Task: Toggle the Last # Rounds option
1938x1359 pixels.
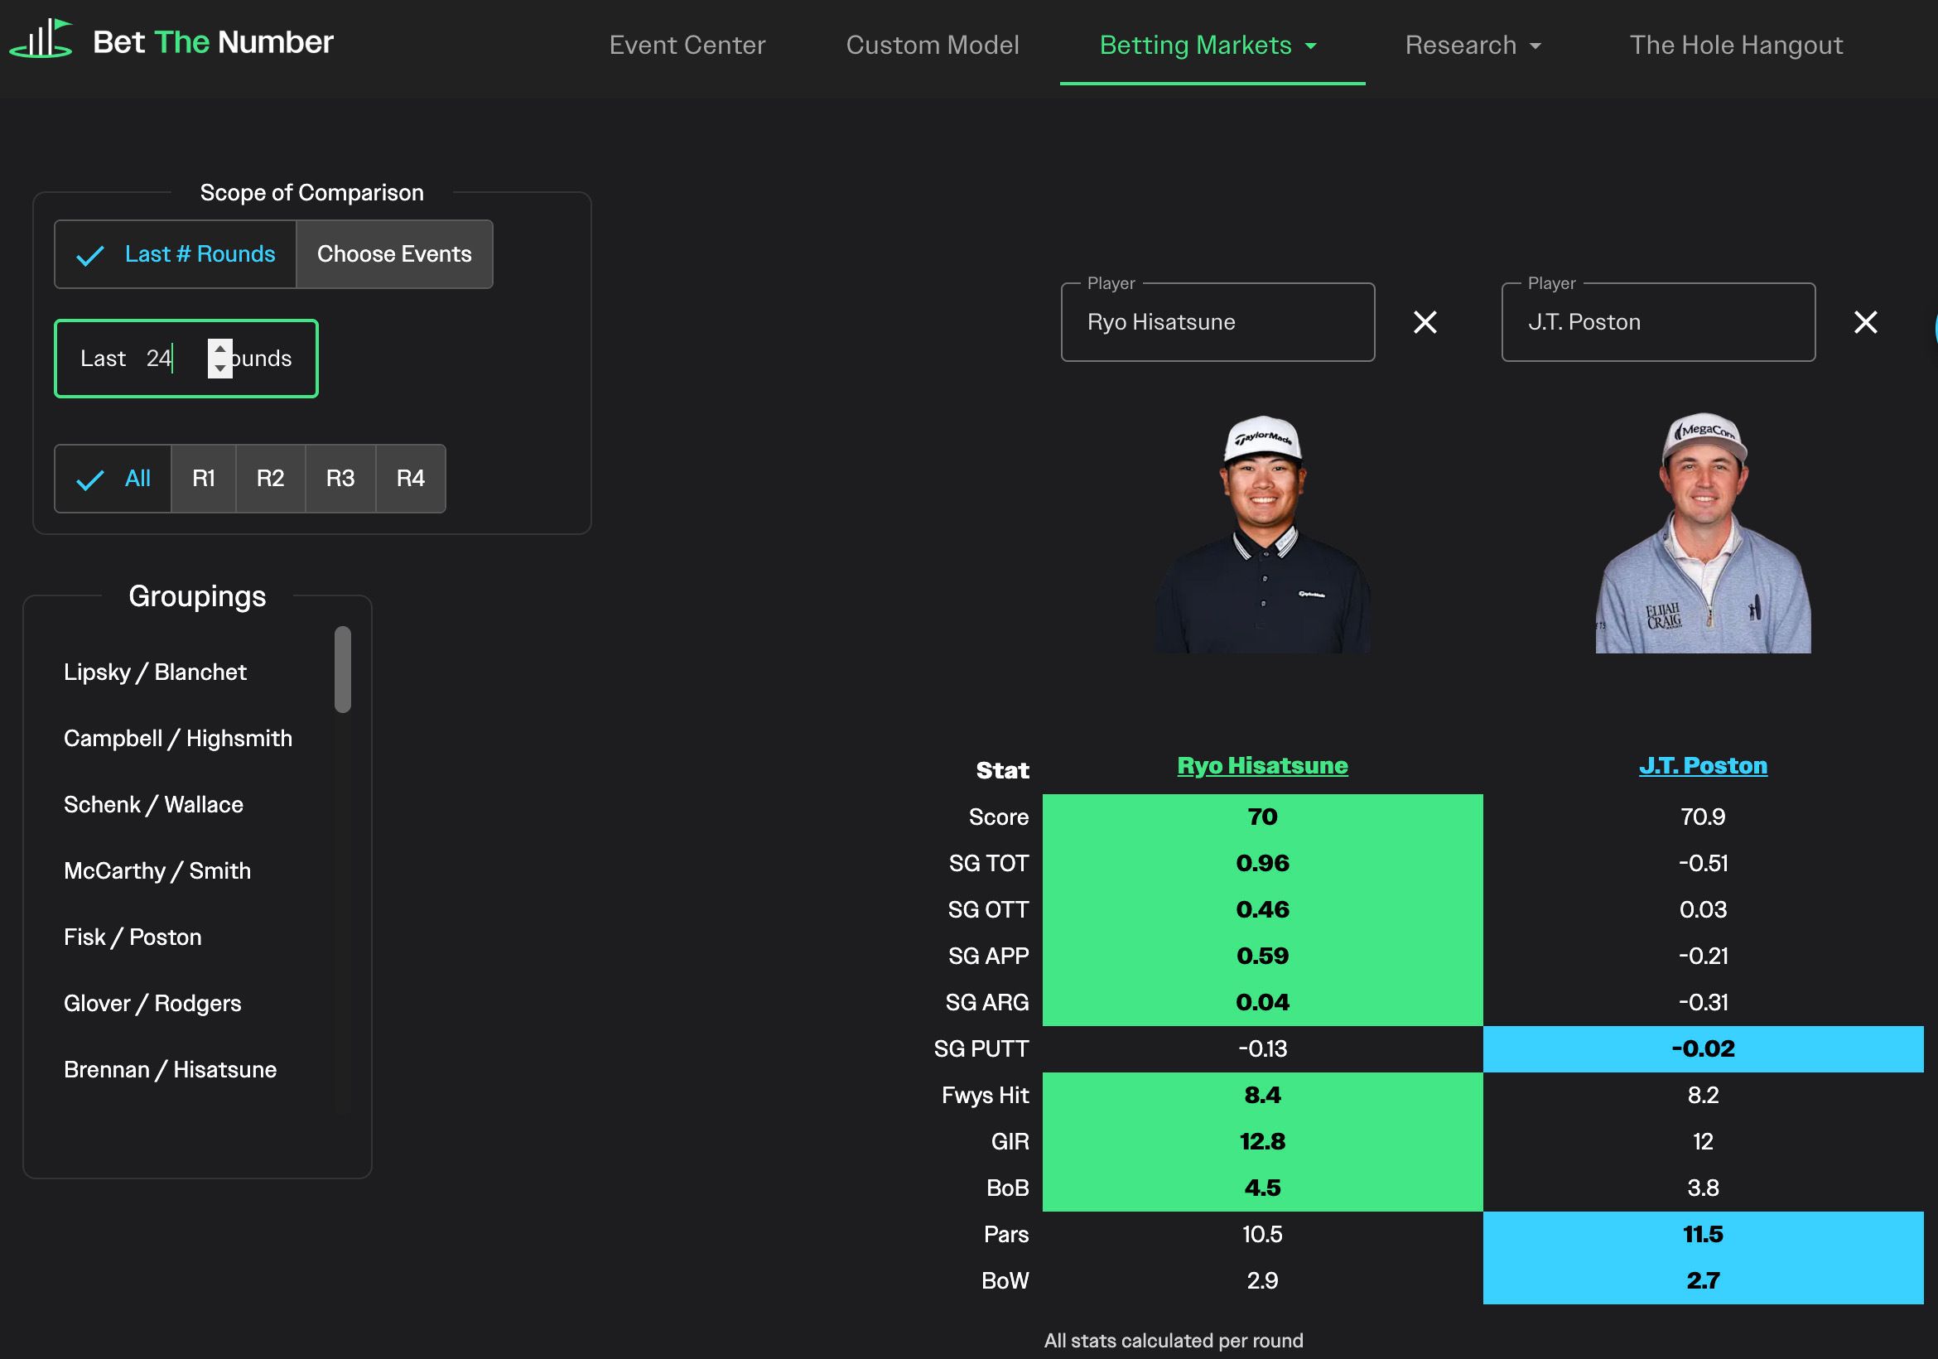Action: click(x=176, y=254)
